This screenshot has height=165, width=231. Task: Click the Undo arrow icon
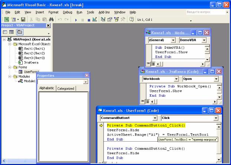click(x=60, y=19)
